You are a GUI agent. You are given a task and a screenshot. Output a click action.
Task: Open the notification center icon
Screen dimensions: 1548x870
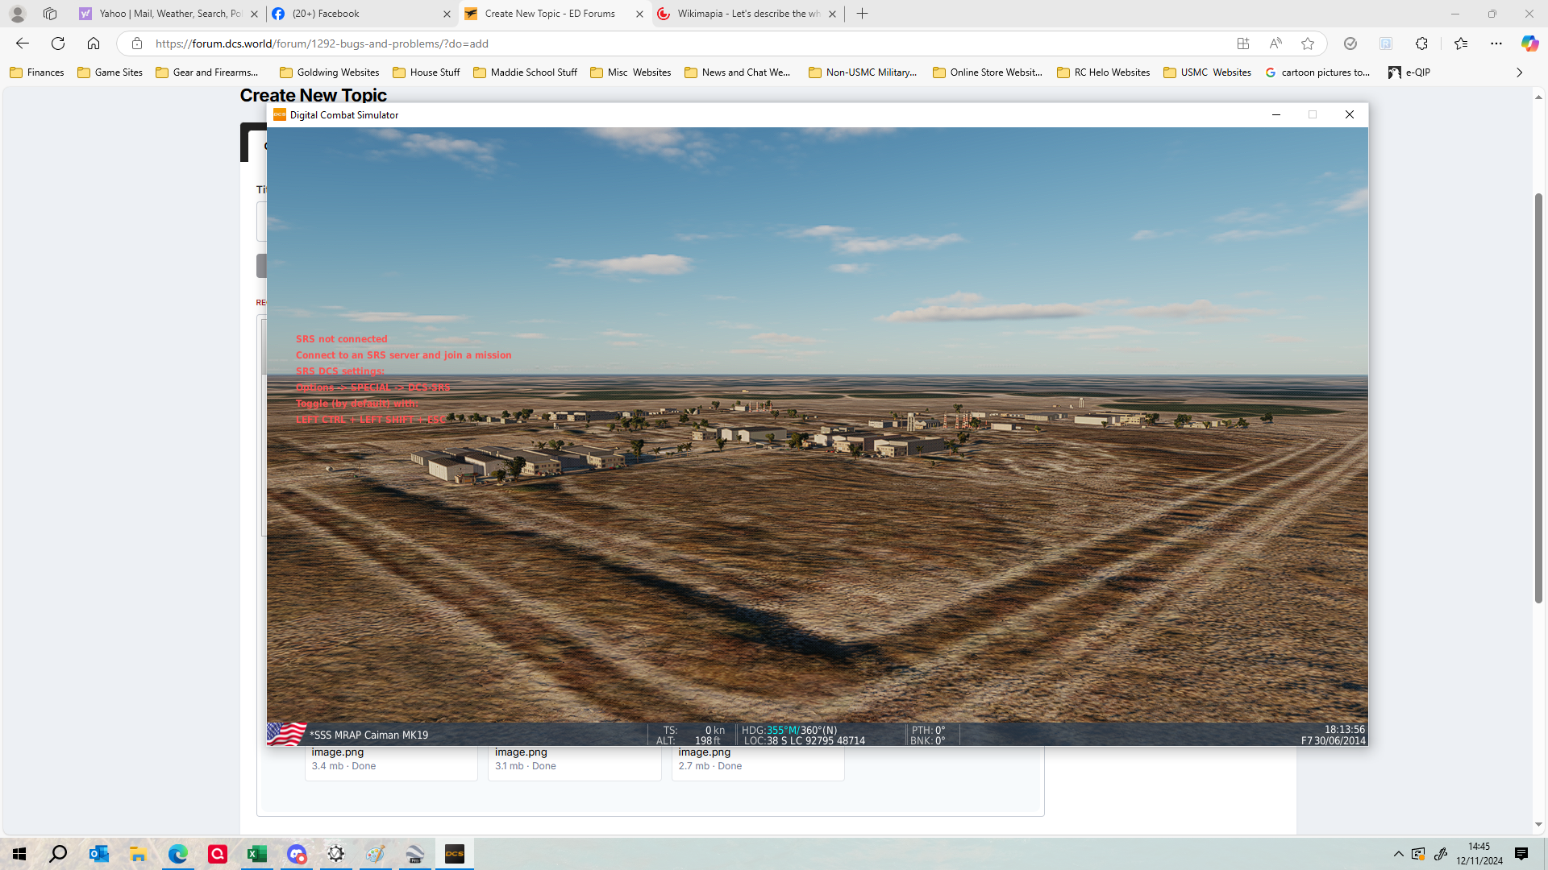click(1521, 854)
